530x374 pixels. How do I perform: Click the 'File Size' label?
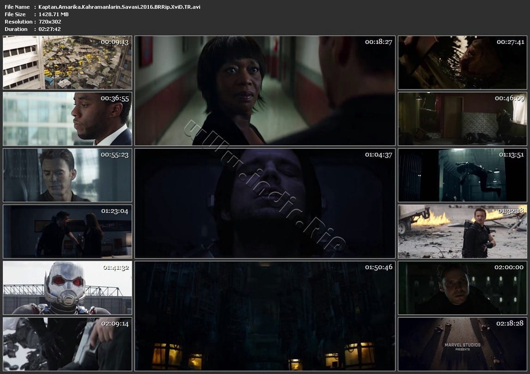click(x=15, y=14)
